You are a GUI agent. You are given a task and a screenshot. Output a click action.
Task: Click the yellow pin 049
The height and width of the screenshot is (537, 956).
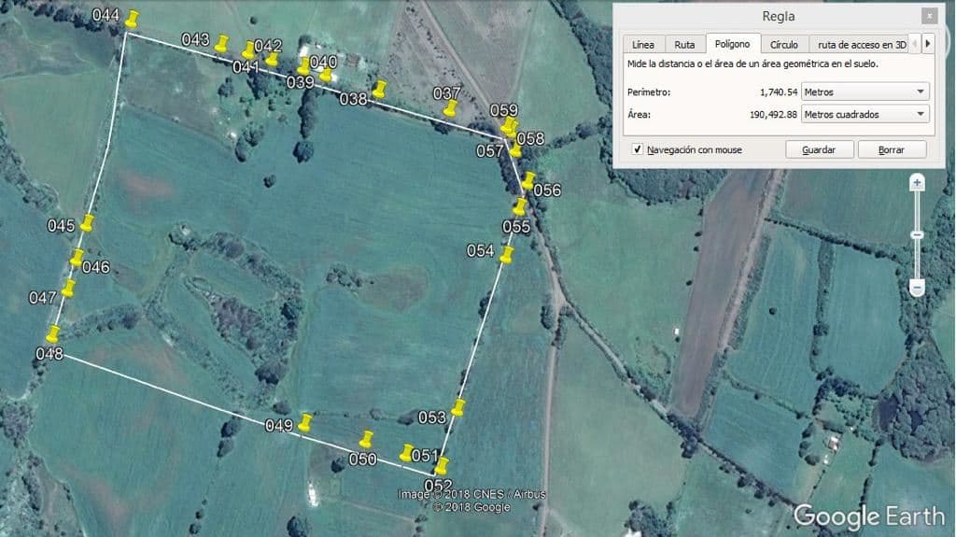click(x=304, y=421)
